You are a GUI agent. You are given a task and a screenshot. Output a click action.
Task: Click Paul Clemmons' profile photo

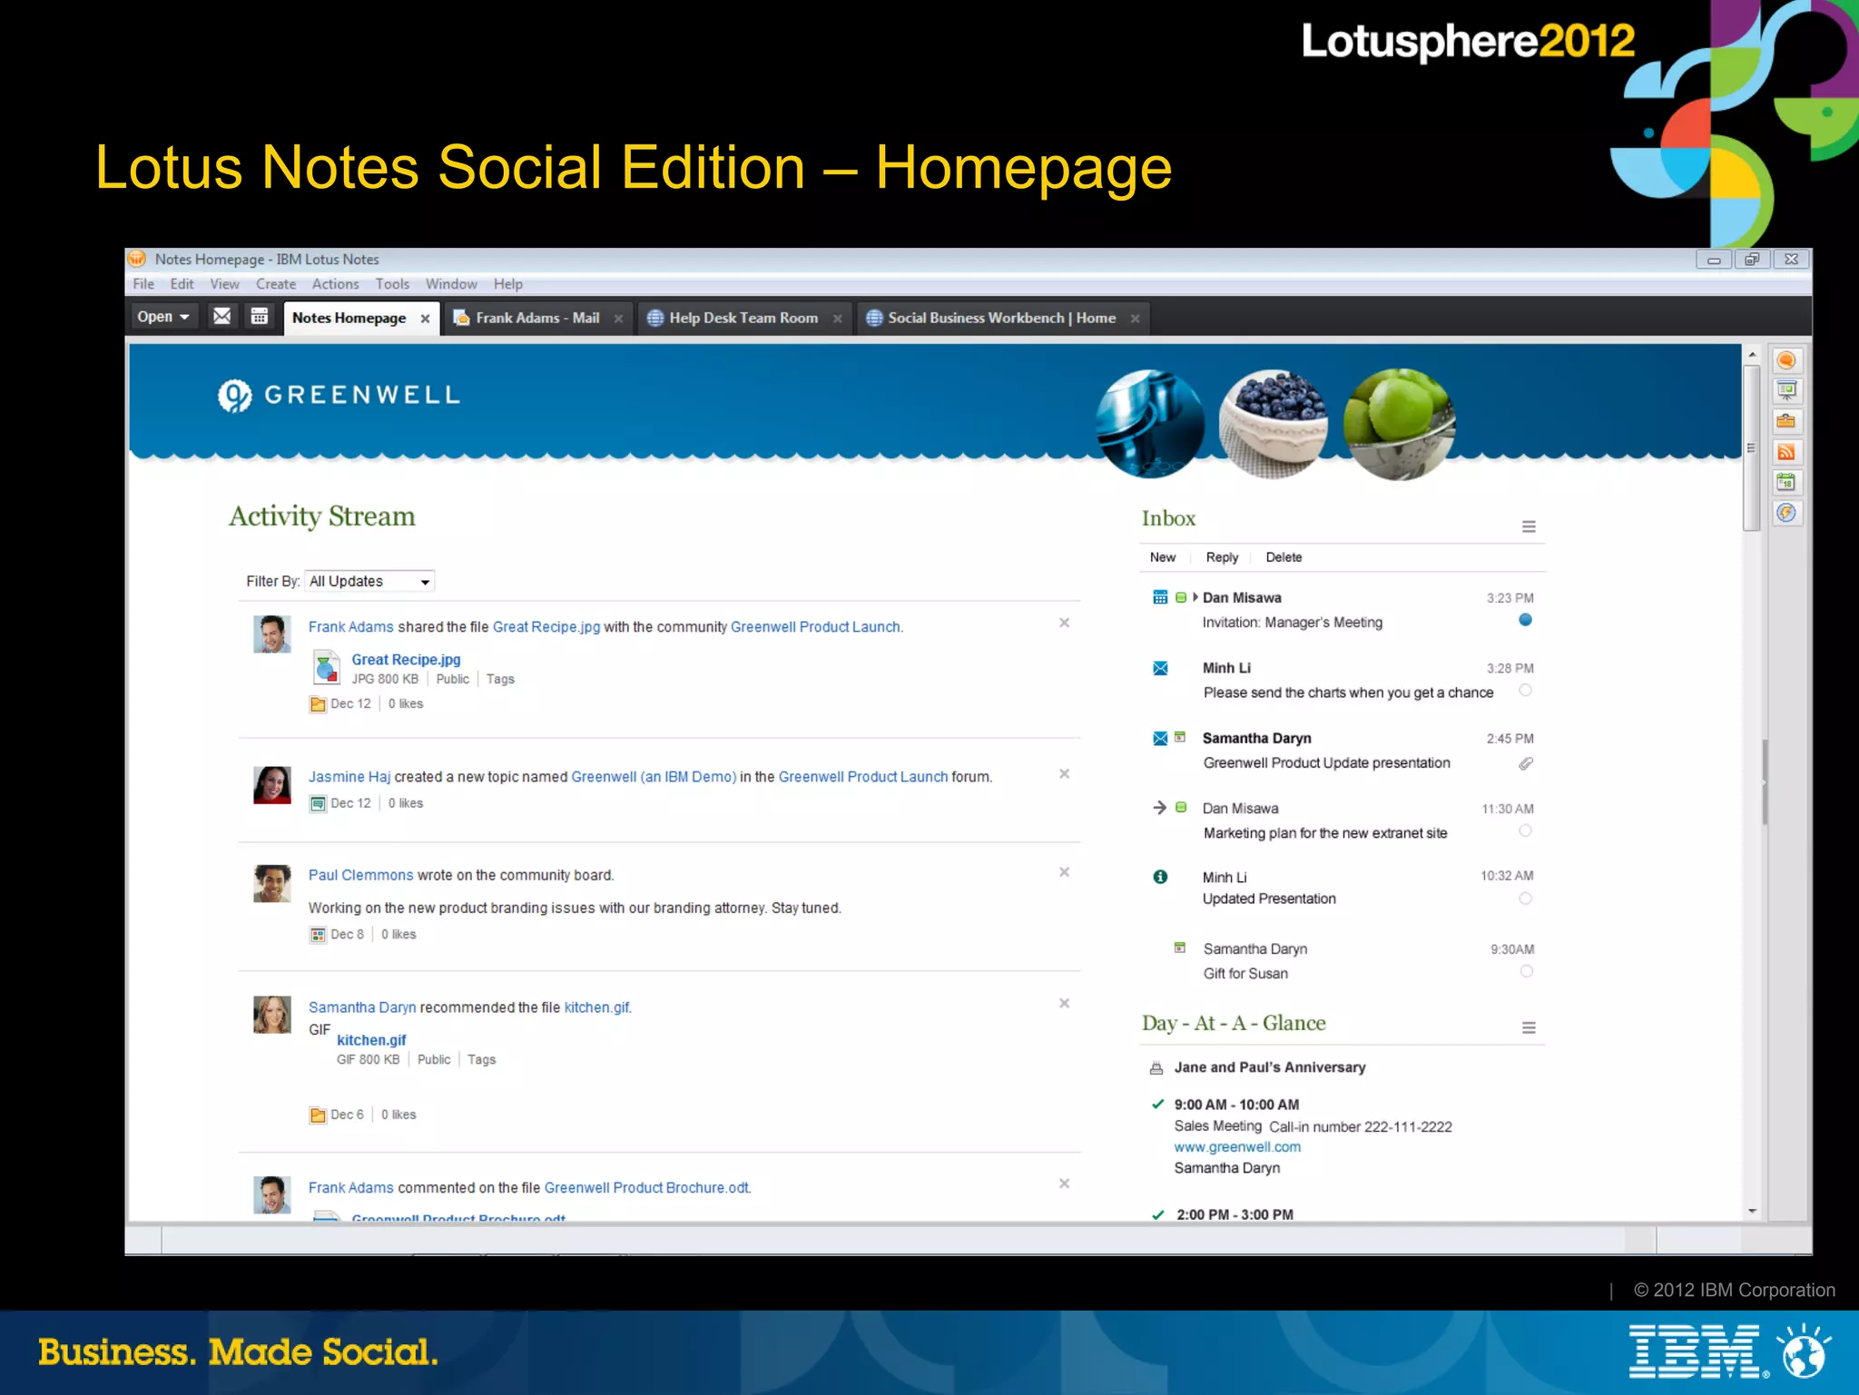[271, 883]
